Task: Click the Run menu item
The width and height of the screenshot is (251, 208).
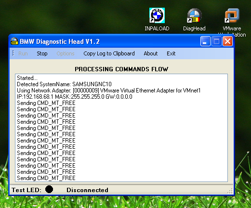Action: (x=23, y=53)
